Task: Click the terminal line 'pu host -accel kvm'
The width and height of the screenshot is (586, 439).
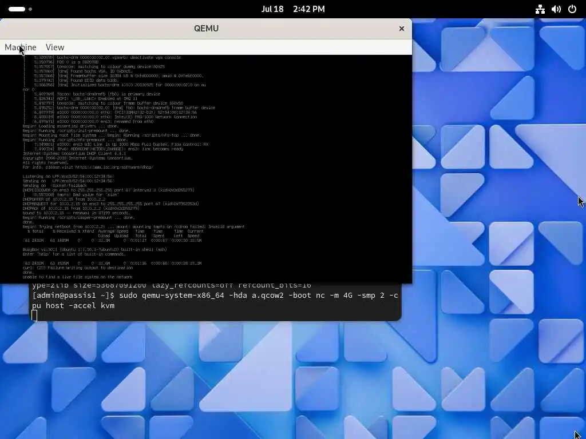Action: (x=73, y=306)
